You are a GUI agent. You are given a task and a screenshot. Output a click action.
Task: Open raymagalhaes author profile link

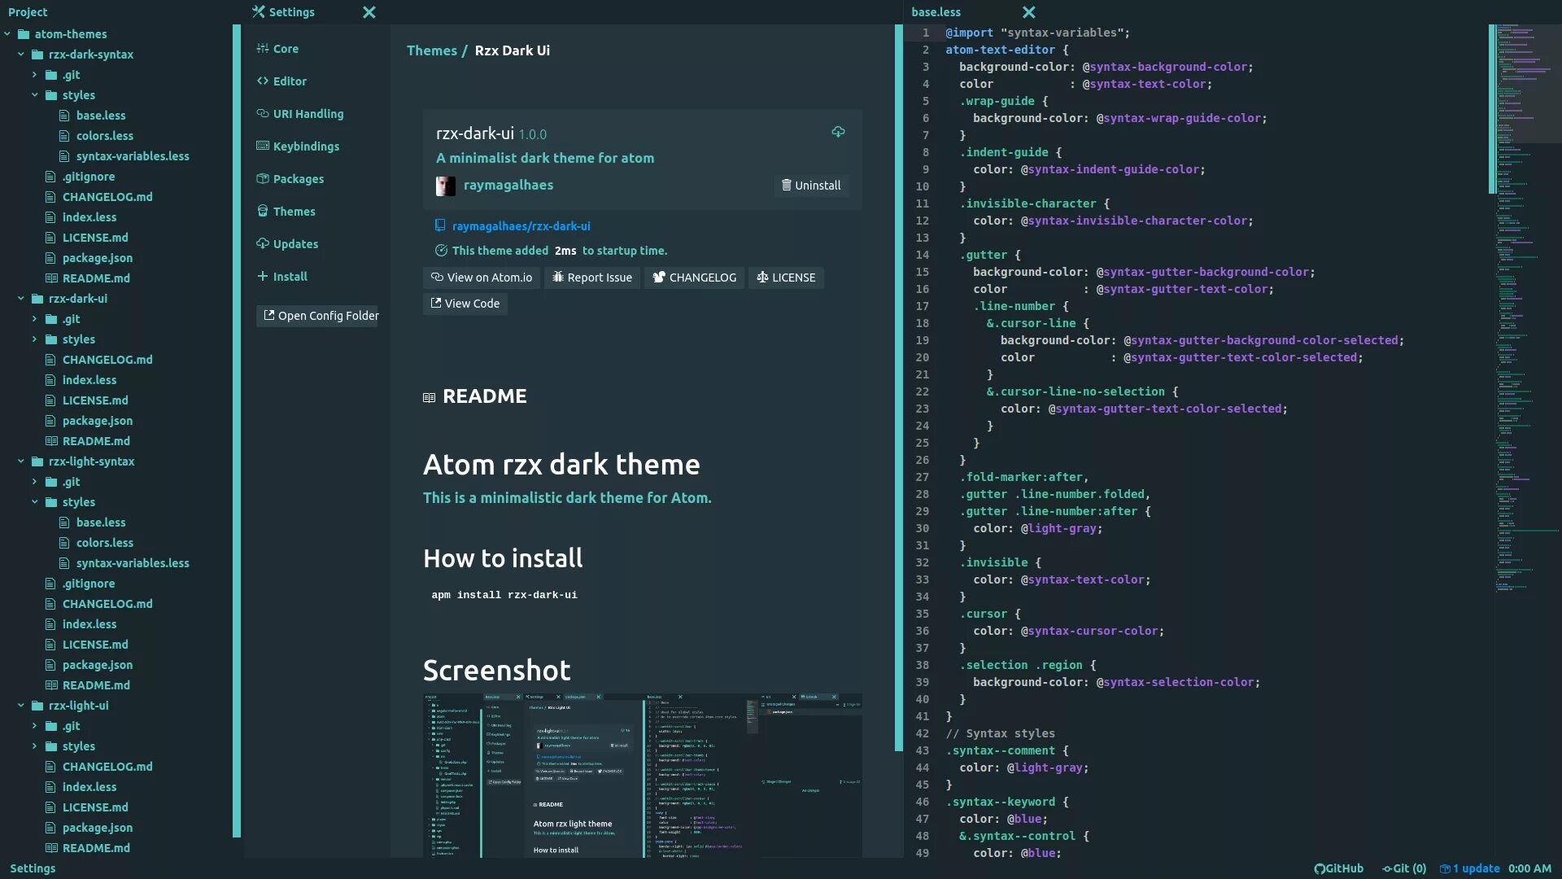coord(508,186)
